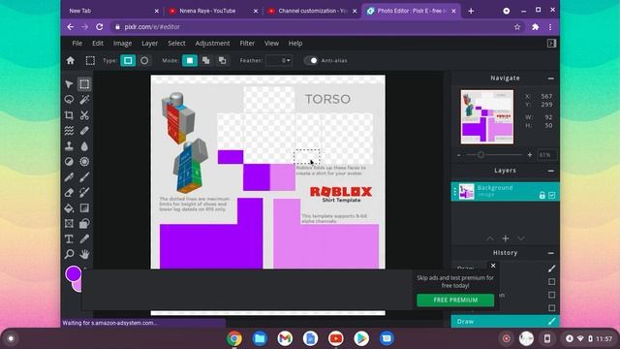Move layer down with the down chevron
This screenshot has width=620, height=349.
click(x=521, y=238)
